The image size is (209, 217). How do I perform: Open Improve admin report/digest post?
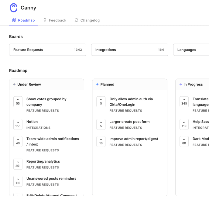(134, 139)
